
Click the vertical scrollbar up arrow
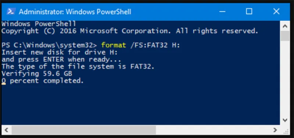285,26
